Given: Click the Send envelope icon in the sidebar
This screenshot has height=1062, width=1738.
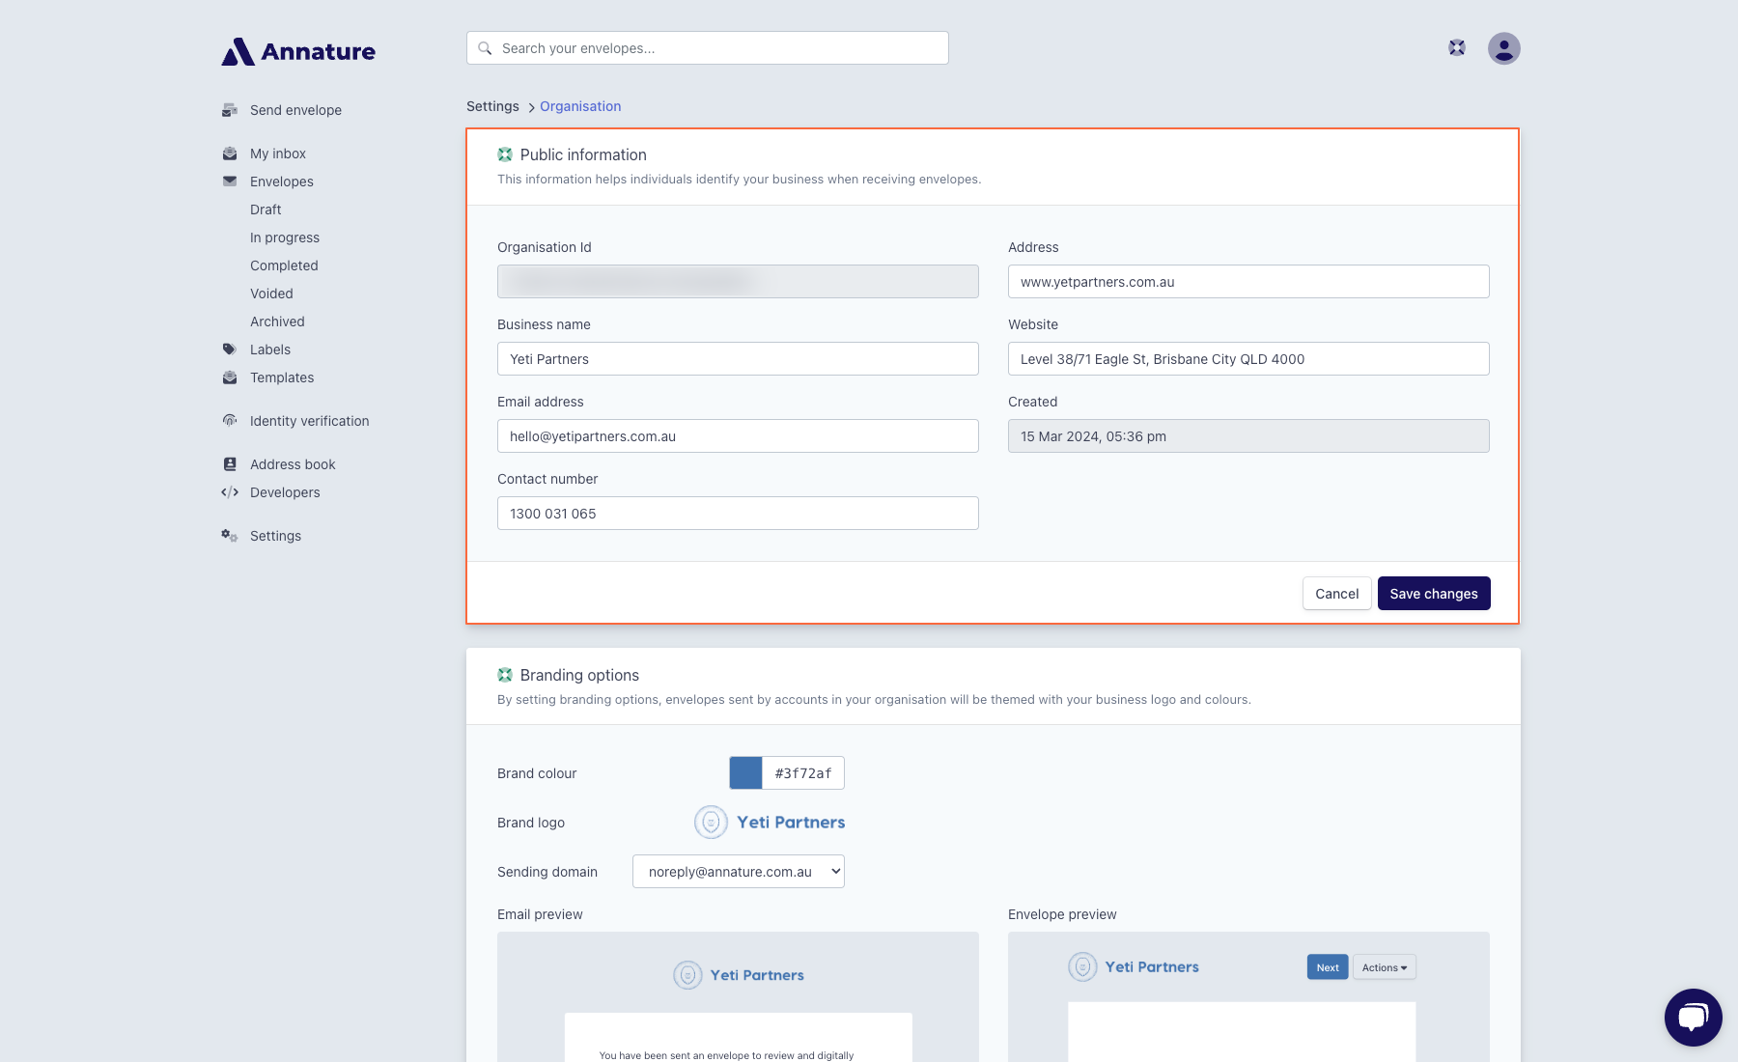Looking at the screenshot, I should [230, 110].
